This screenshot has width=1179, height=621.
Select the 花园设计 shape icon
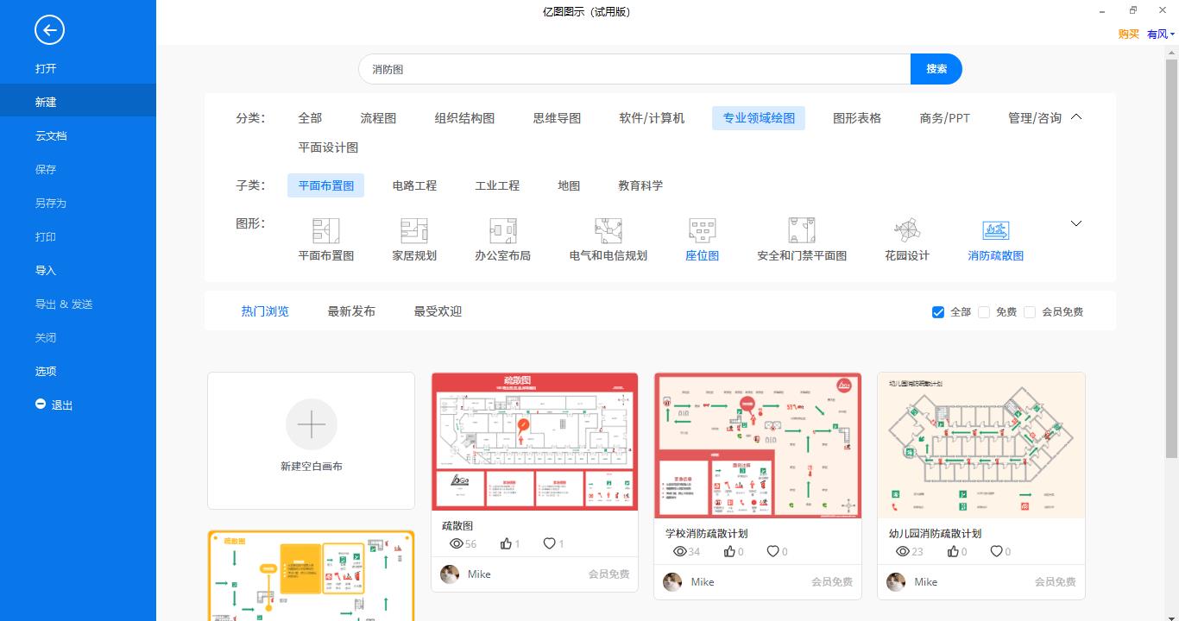click(x=907, y=230)
